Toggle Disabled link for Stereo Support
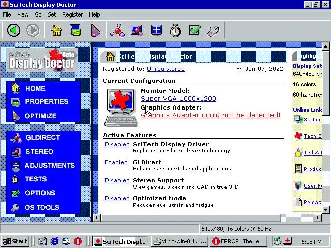The height and width of the screenshot is (248, 331). (117, 180)
